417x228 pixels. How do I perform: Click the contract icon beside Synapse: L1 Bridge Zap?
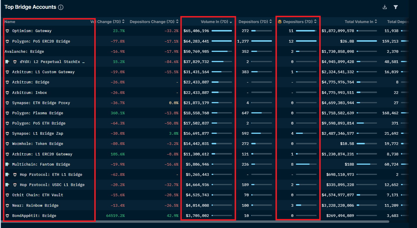tap(7, 134)
